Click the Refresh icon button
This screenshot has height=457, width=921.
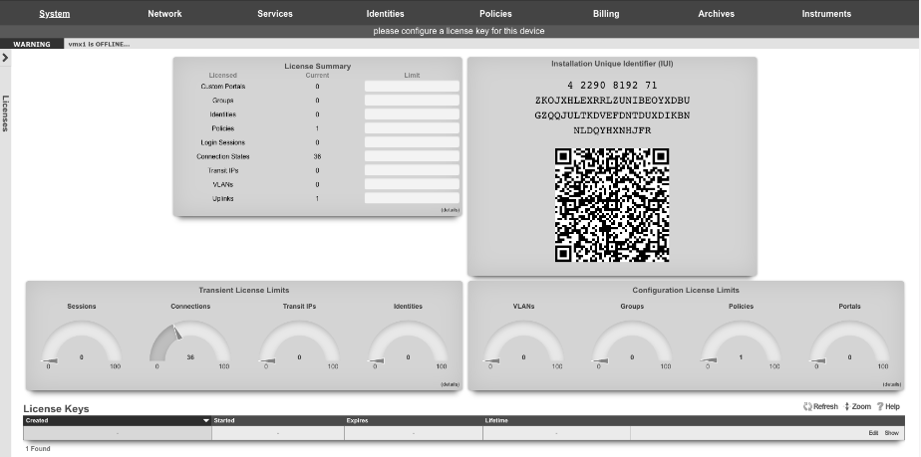[x=820, y=406]
